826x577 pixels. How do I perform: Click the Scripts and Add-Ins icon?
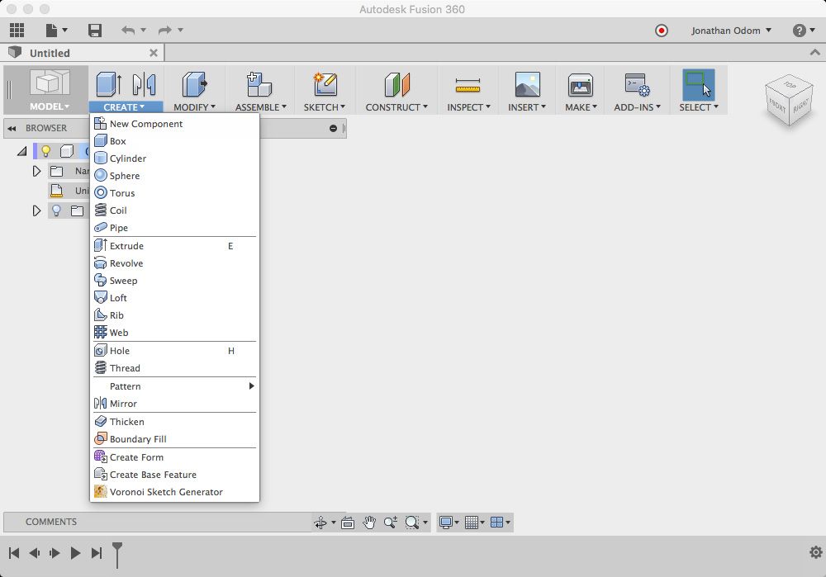click(x=637, y=85)
